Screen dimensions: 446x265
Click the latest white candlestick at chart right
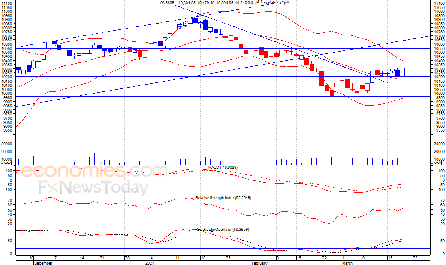403,72
